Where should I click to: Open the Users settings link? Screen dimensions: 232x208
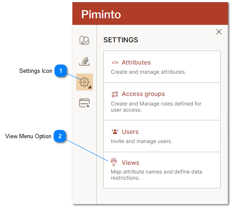(x=130, y=132)
